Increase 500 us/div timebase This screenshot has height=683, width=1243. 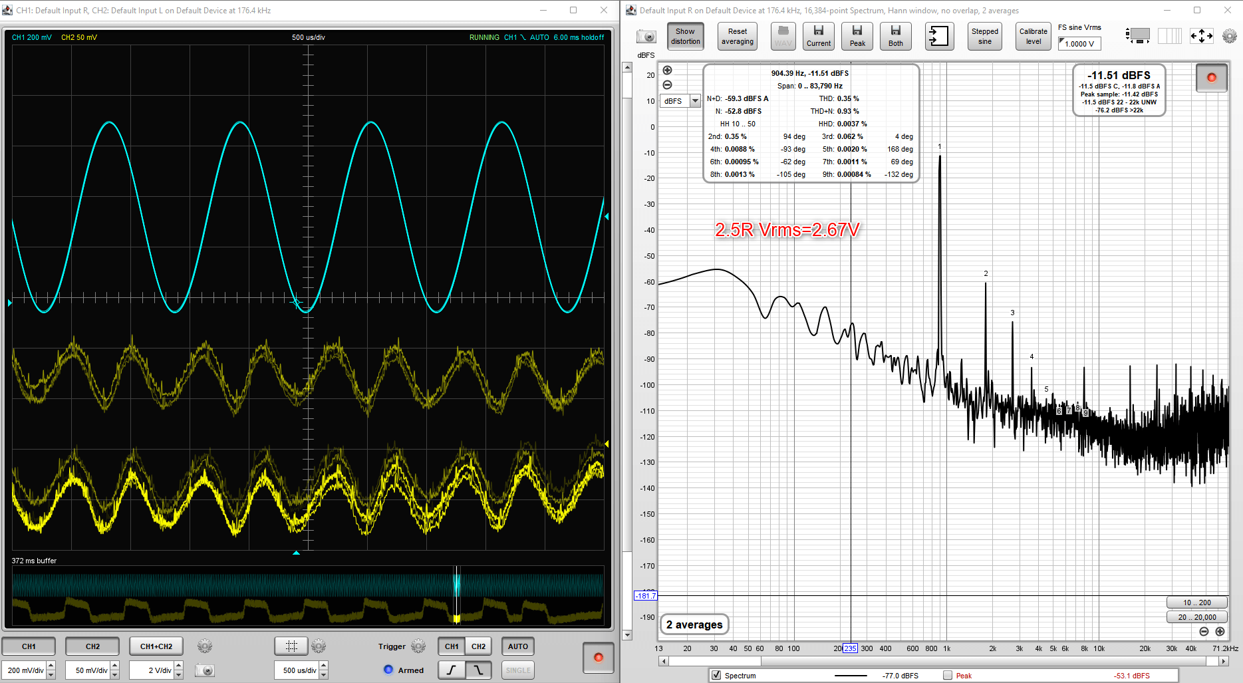324,666
